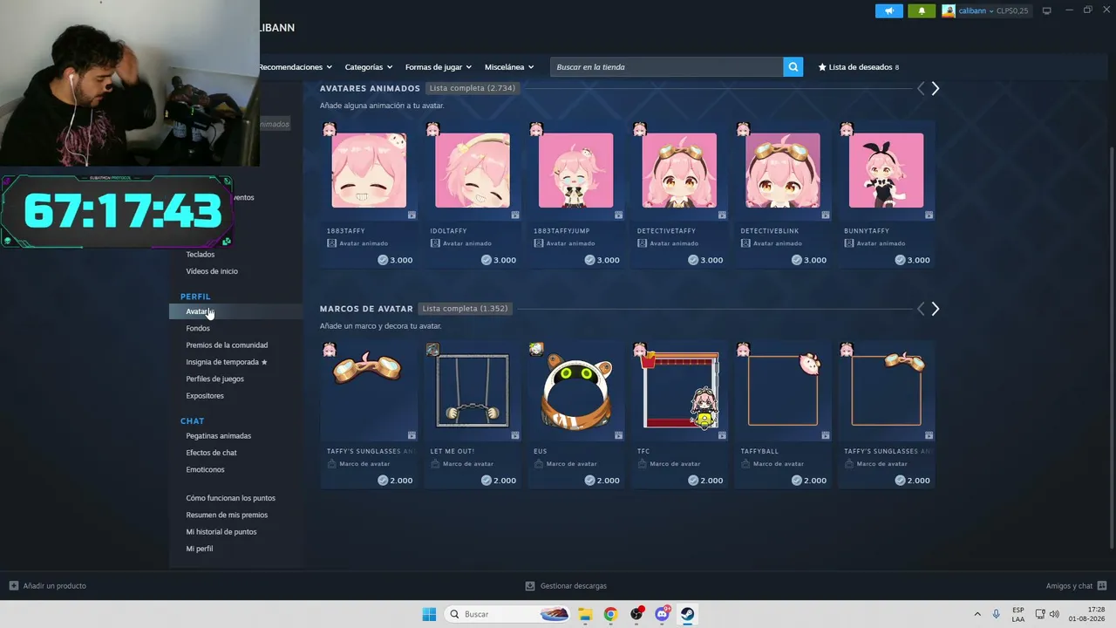This screenshot has width=1116, height=628.
Task: Open Discord from the taskbar
Action: 662,614
